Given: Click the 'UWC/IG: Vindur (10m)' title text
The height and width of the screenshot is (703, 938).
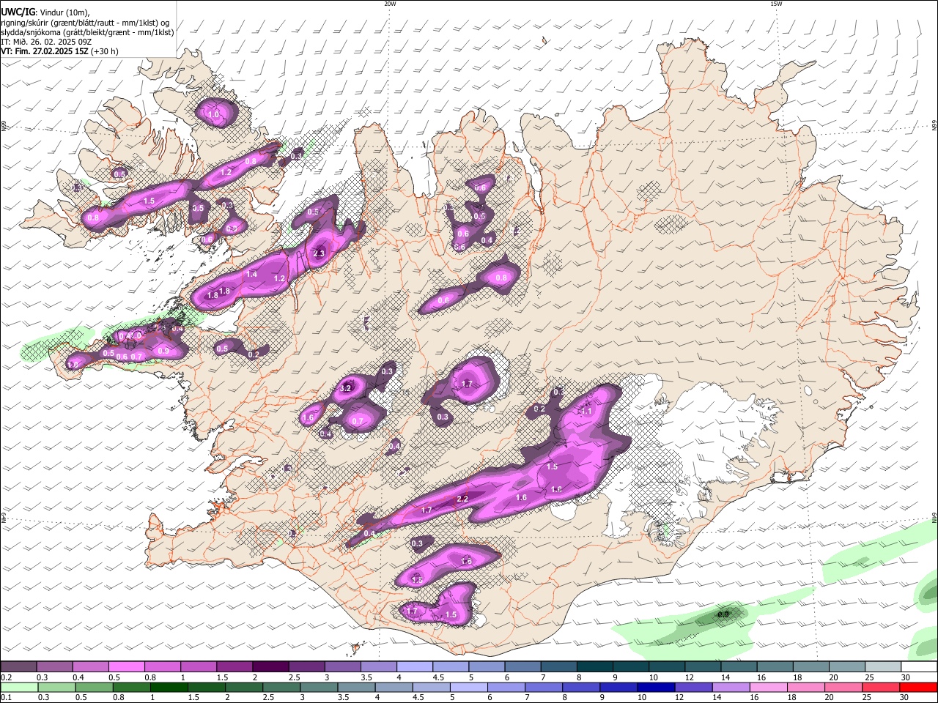Looking at the screenshot, I should tap(46, 12).
